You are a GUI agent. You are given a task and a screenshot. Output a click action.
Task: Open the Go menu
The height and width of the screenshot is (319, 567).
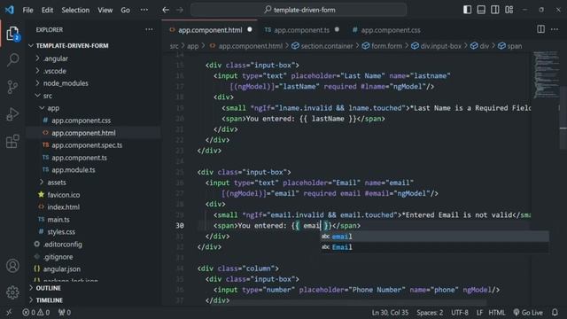coord(125,10)
